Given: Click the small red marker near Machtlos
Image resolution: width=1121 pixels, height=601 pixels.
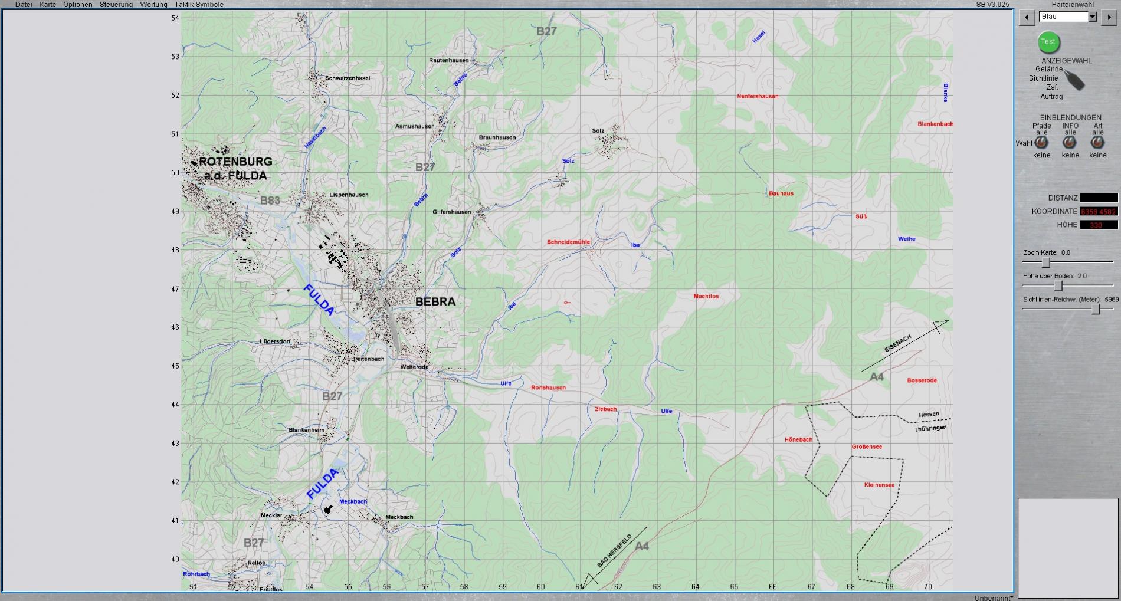Looking at the screenshot, I should 566,303.
